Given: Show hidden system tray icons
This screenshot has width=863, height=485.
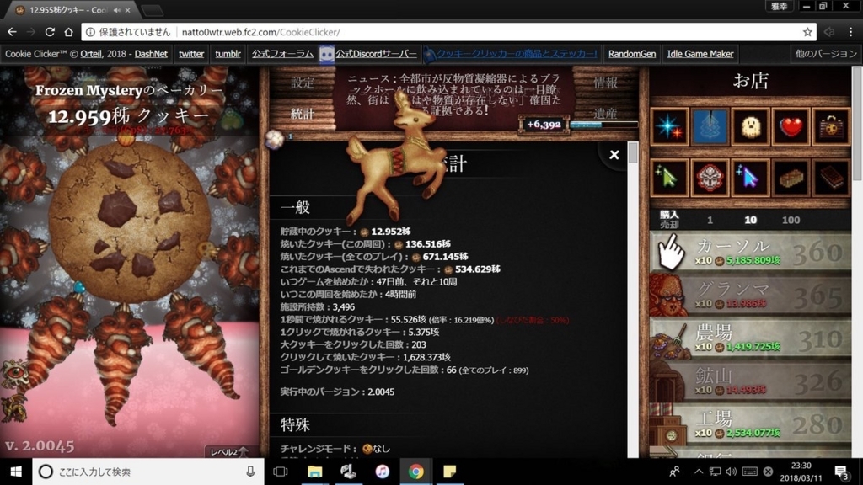Looking at the screenshot, I should click(x=699, y=472).
